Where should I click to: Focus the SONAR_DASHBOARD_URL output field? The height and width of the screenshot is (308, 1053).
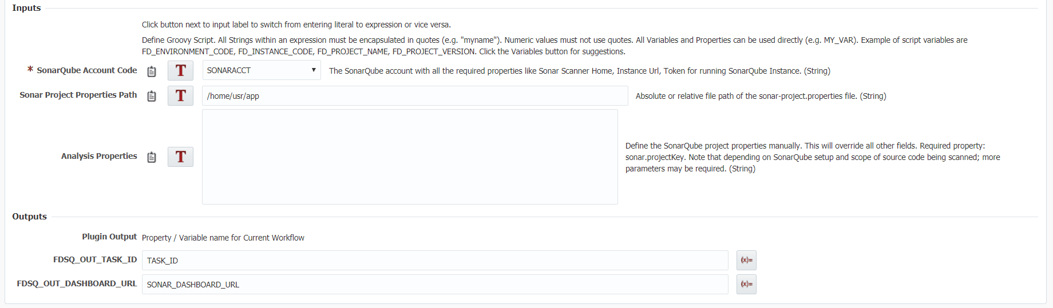[435, 284]
